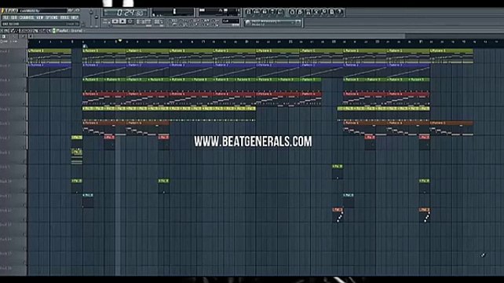
Task: Open the EDIT menu
Action: [x=14, y=17]
